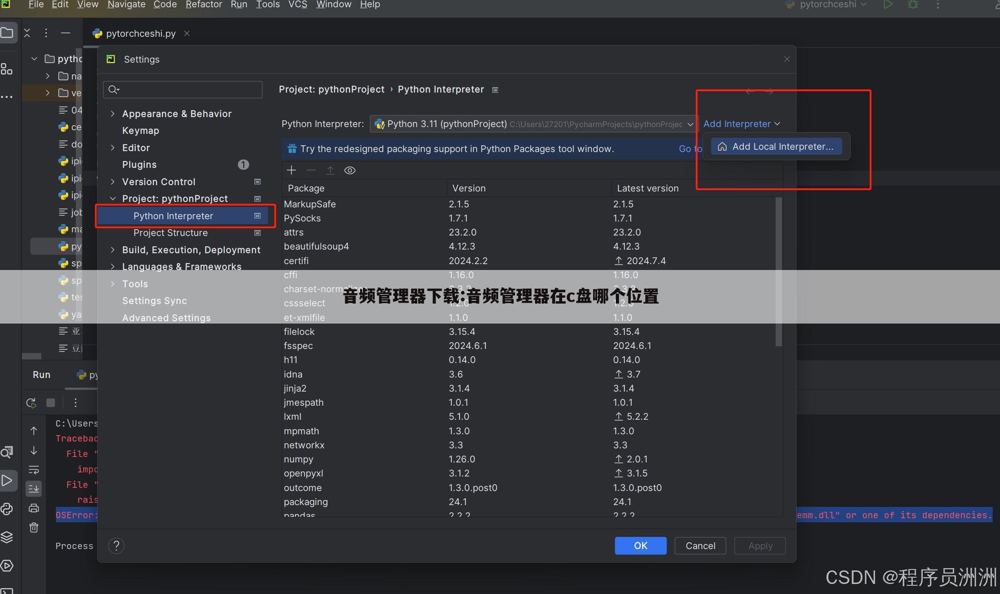Image resolution: width=1000 pixels, height=594 pixels.
Task: Click the install package plus icon
Action: point(292,170)
